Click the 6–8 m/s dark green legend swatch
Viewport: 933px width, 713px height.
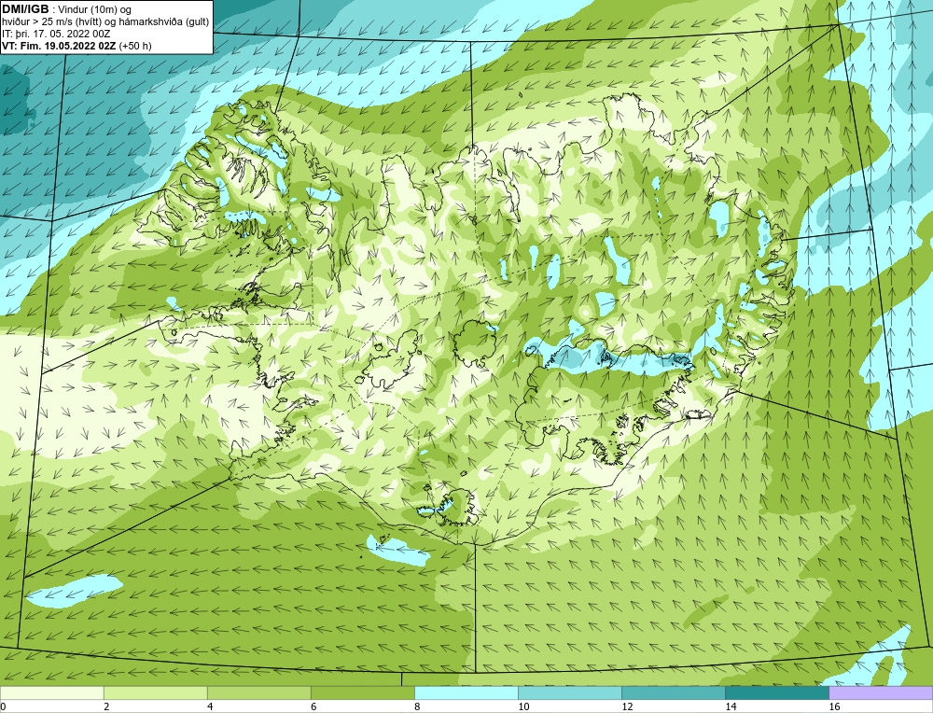coord(362,692)
